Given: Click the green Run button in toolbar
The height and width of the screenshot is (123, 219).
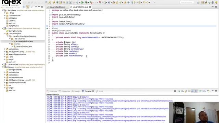Looking at the screenshot, I should pos(82,2).
